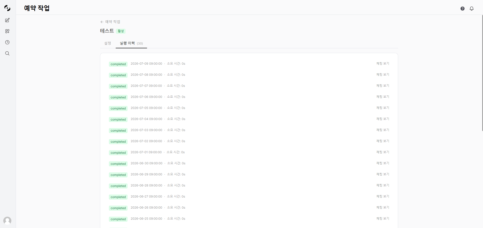Open the help question mark icon
This screenshot has height=228, width=483.
[x=463, y=9]
